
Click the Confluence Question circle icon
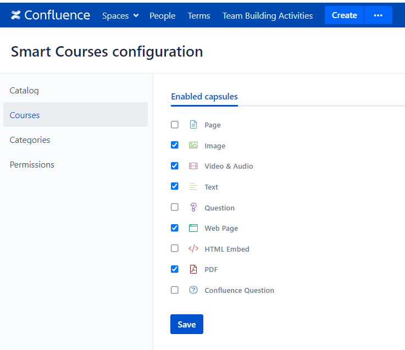coord(193,290)
